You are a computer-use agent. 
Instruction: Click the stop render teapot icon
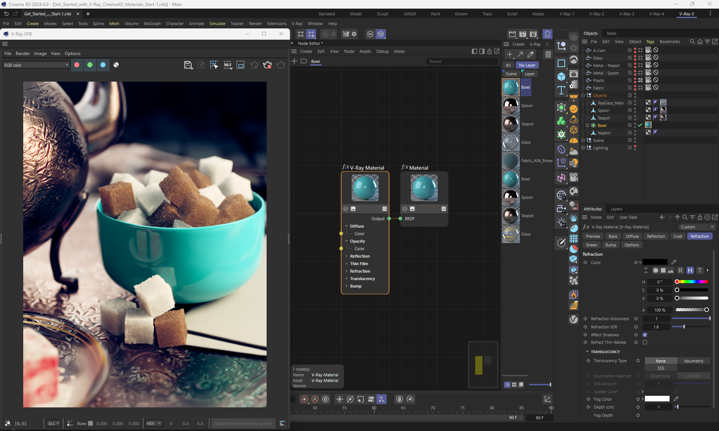tap(267, 65)
